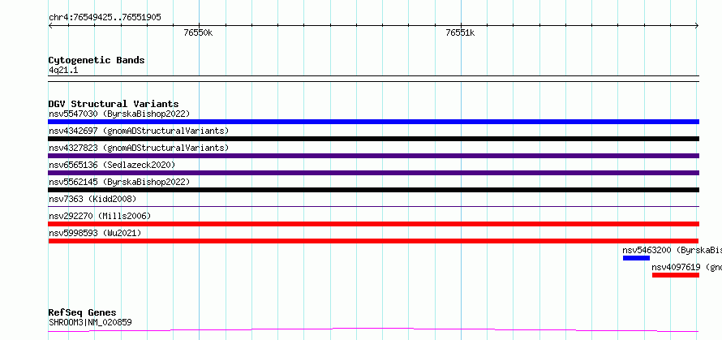Screen dimensions: 722x340
Task: Select the nsv6565136 (Sedlazeck2020) label
Action: coord(112,165)
